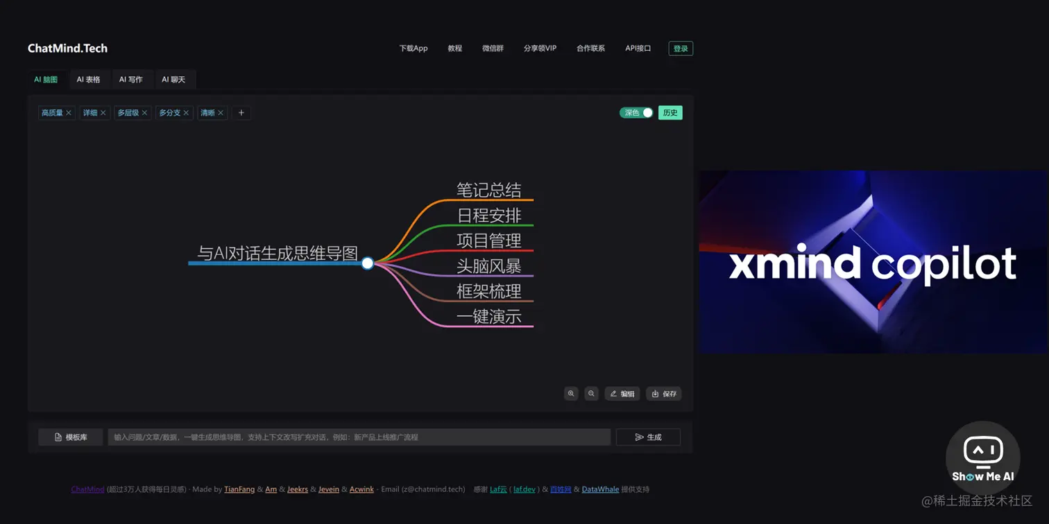Open the 教程 page

pos(455,49)
